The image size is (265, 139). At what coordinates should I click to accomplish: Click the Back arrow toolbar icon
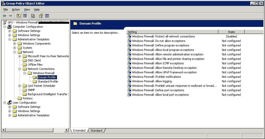(x=4, y=16)
